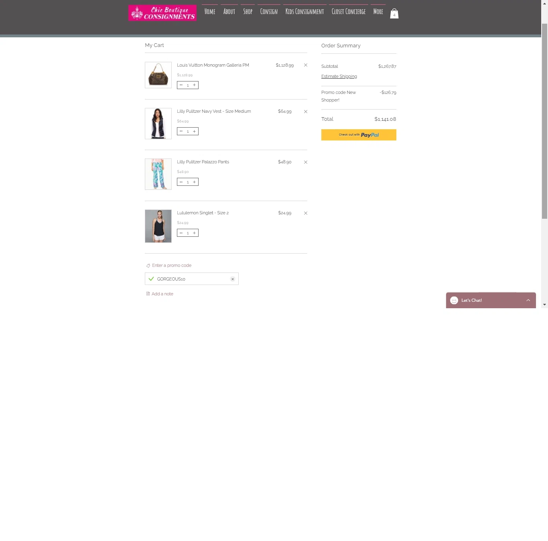
Task: Open the Let's Chat widget
Action: pyautogui.click(x=491, y=300)
